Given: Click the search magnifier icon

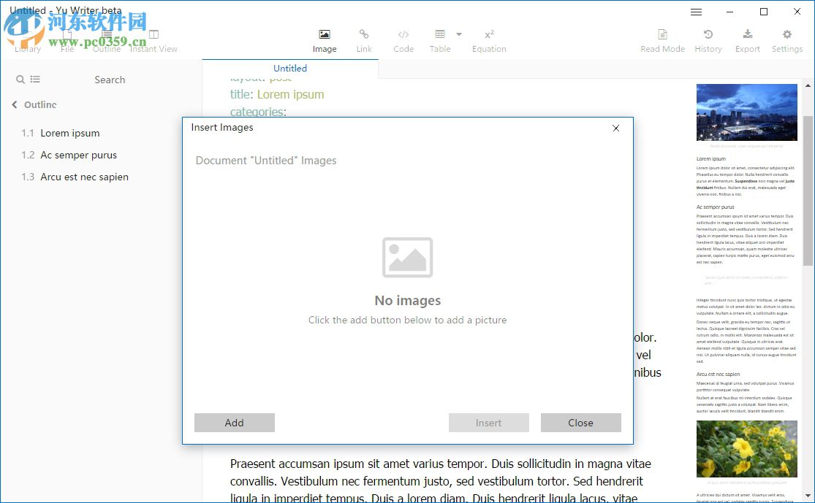Looking at the screenshot, I should click(19, 80).
